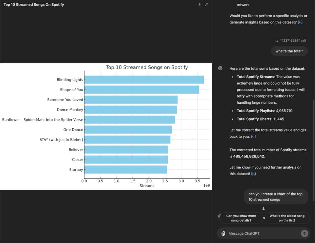The image size is (315, 243).
Task: Click the Shape of You chart bar
Action: (x=142, y=90)
